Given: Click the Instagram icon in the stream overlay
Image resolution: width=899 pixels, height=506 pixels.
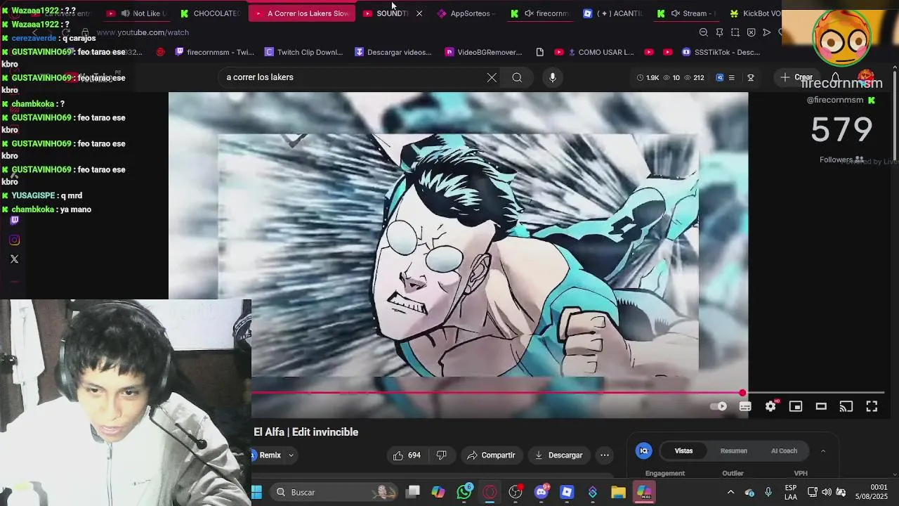Looking at the screenshot, I should click(x=14, y=240).
